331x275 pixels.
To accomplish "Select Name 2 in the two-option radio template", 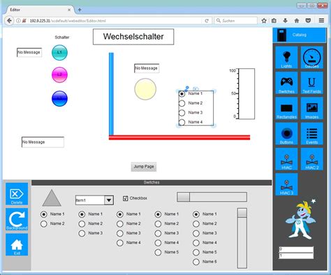I will 44,224.
